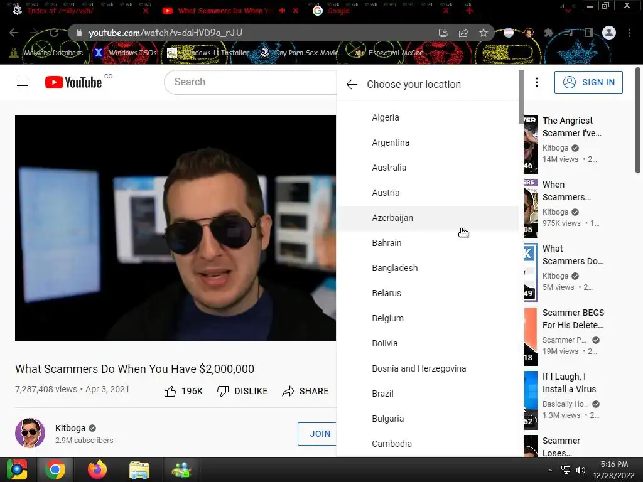Select Azerbaijan as location

point(427,218)
